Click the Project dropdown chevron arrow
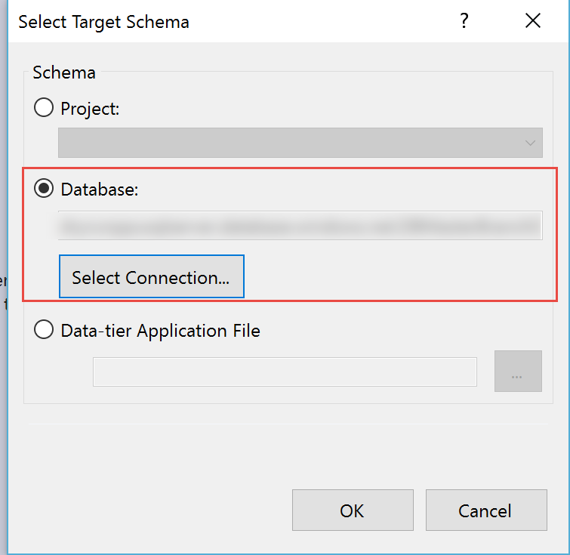The image size is (570, 555). [531, 143]
